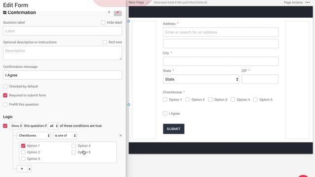
Task: Tick Option 3 in the preview form
Action: 210,99
